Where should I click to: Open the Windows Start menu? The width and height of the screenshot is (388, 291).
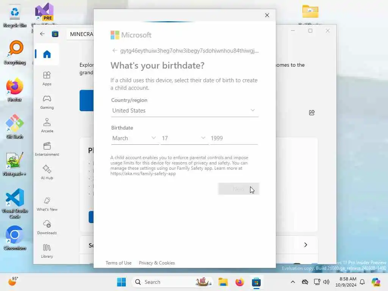point(121,282)
